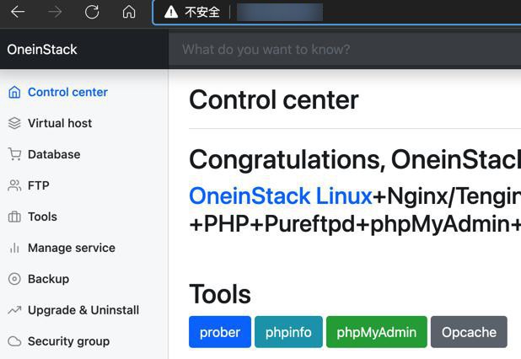
Task: Click the Control center house icon
Action: tap(14, 93)
